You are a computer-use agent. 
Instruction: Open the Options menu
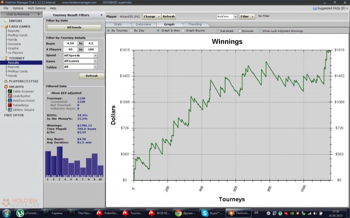(x=18, y=8)
